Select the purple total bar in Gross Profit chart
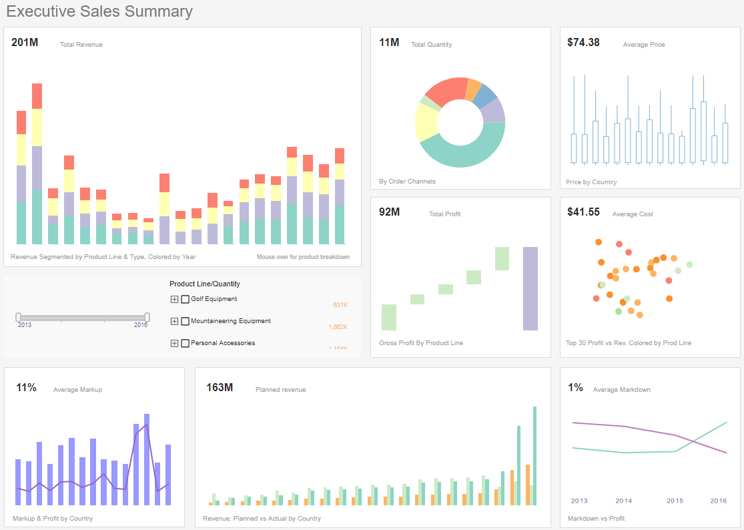 (529, 288)
